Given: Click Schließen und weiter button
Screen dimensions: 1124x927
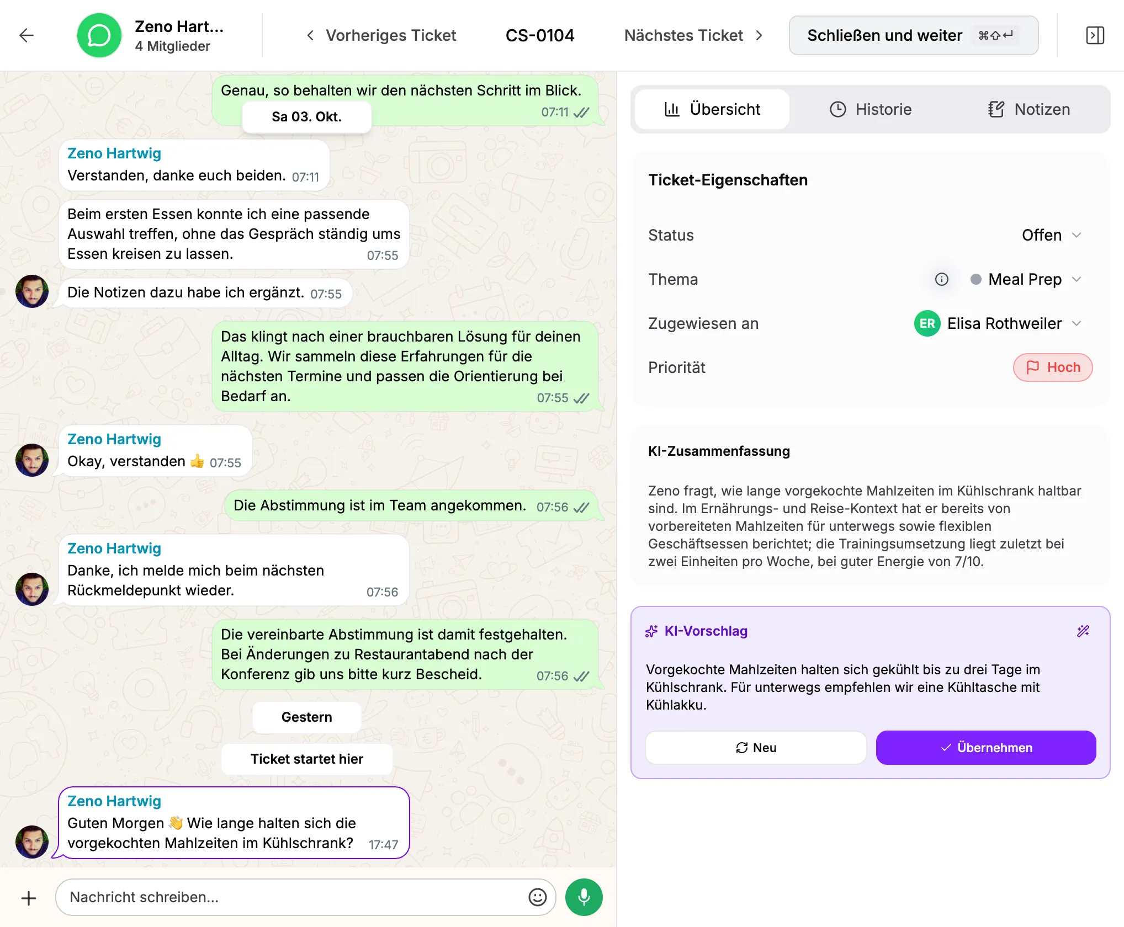Looking at the screenshot, I should (914, 35).
